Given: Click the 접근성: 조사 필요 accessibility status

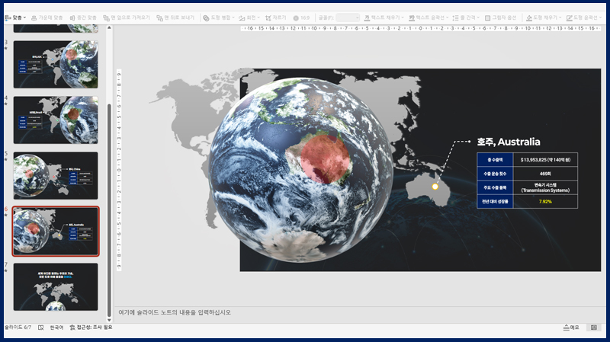Looking at the screenshot, I should pyautogui.click(x=91, y=328).
